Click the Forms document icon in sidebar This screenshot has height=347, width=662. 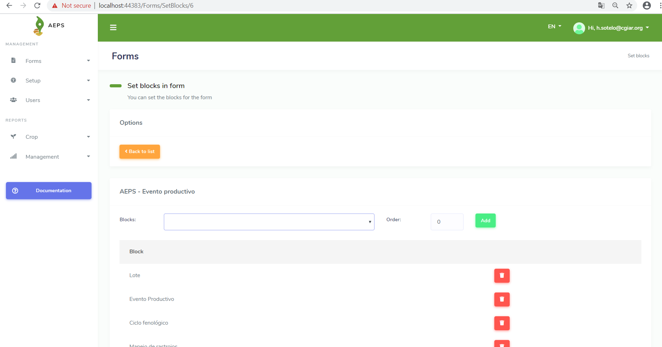pyautogui.click(x=13, y=60)
